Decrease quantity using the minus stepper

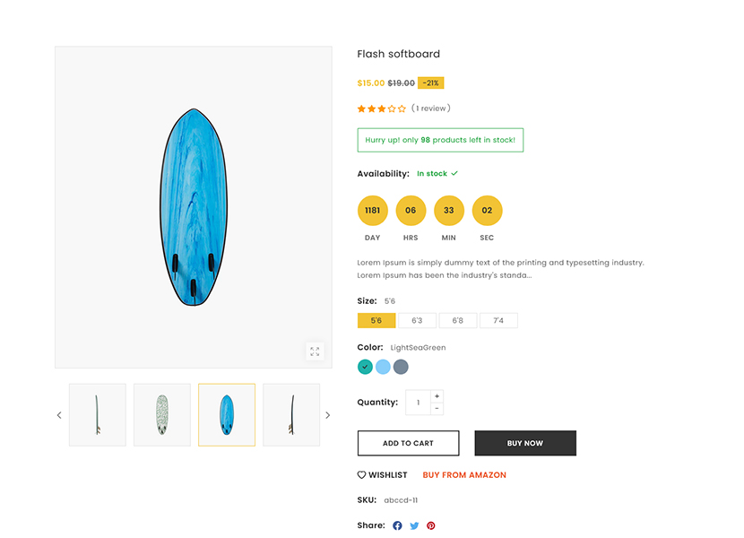437,409
